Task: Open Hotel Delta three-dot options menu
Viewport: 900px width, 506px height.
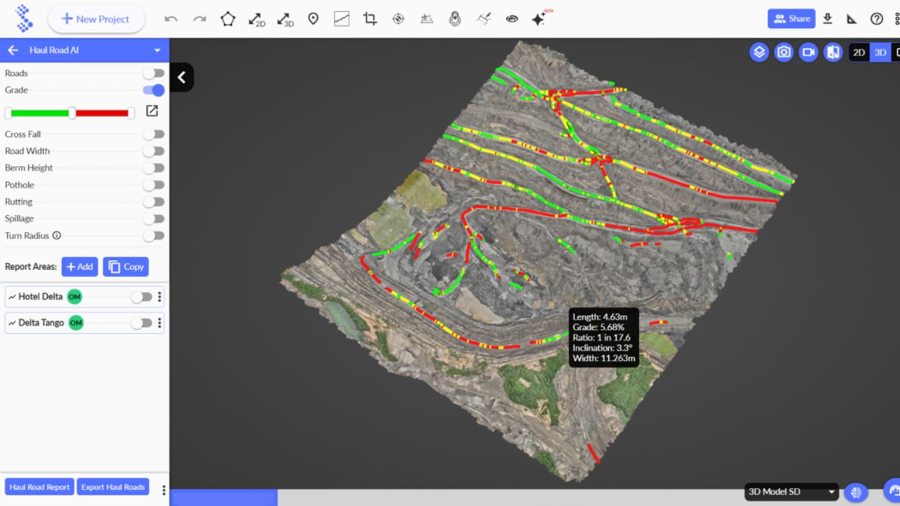Action: (x=160, y=297)
